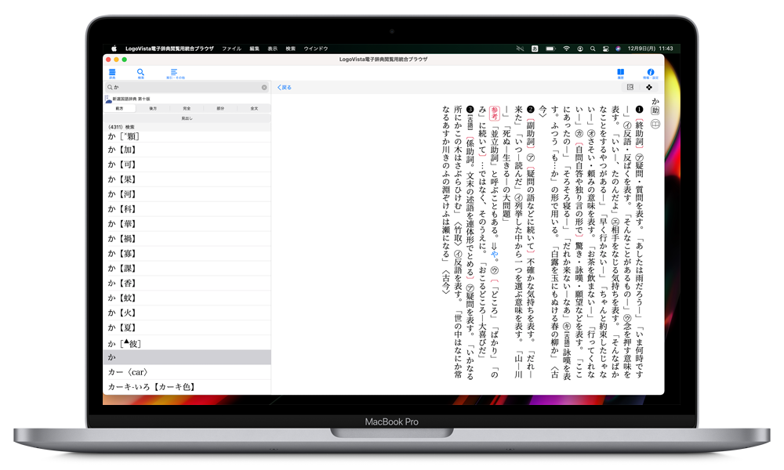Click the 新選国語辞典 第十版 dictionary name
784x470 pixels.
click(x=131, y=99)
